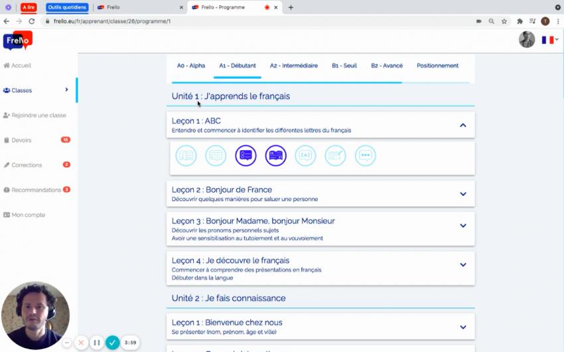Image resolution: width=564 pixels, height=352 pixels.
Task: Click the camera icon in address bar
Action: click(479, 21)
